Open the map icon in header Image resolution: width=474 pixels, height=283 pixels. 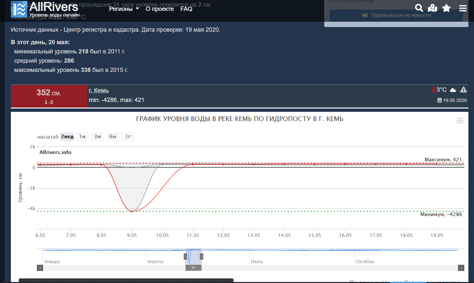(432, 8)
